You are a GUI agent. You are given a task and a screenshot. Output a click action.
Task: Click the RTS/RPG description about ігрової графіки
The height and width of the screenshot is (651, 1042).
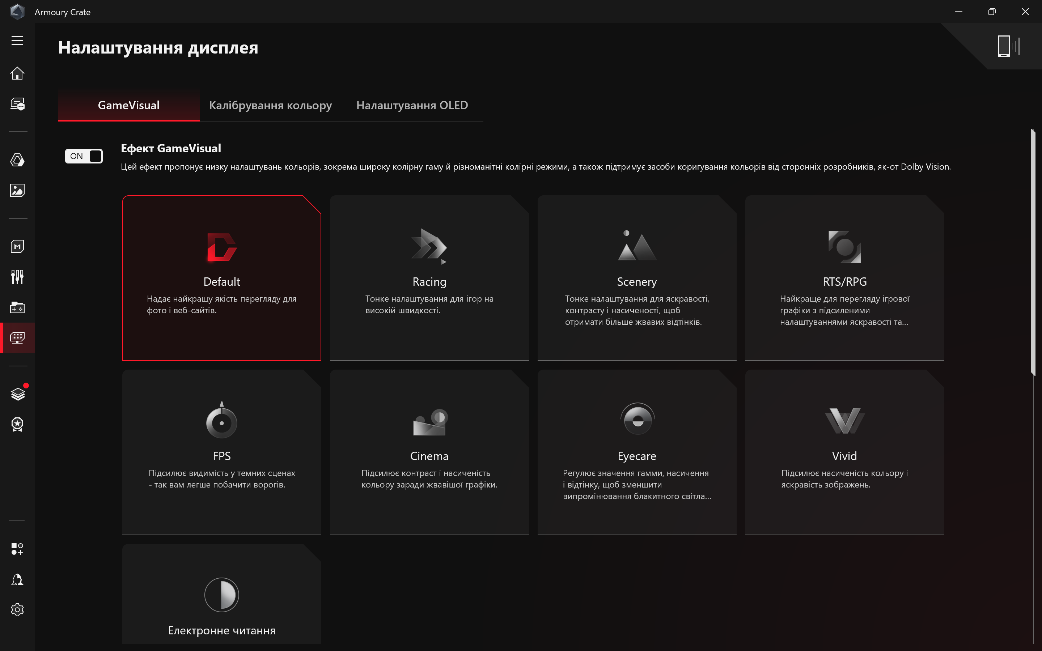point(844,310)
